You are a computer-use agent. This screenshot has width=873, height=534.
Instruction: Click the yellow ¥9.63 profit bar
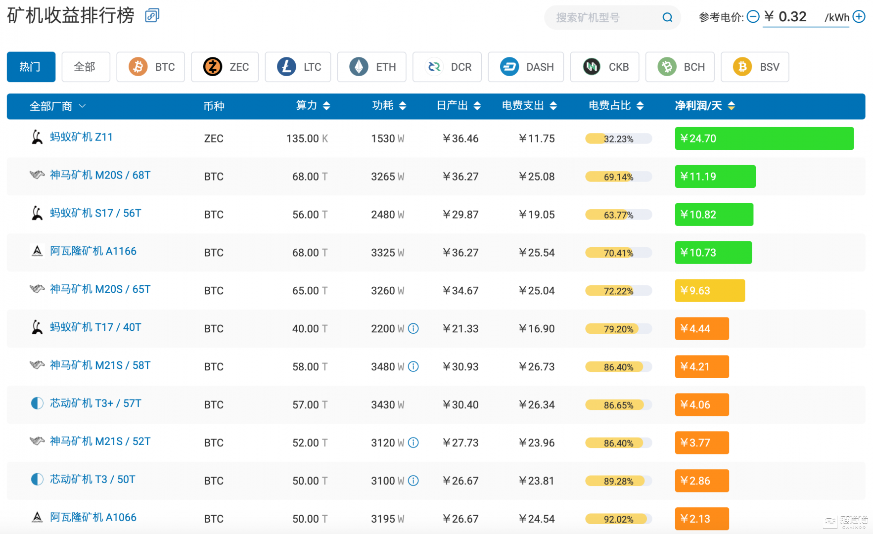(x=710, y=291)
